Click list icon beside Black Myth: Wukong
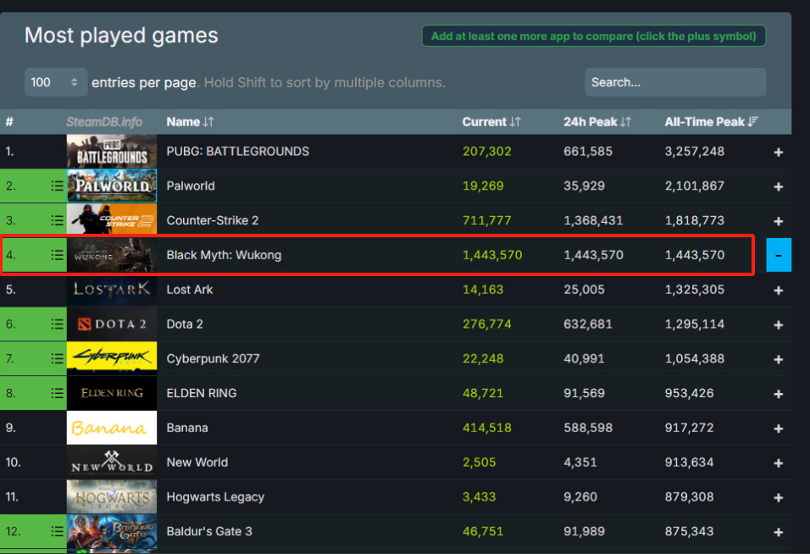Screen dimensions: 810x554 [x=58, y=255]
